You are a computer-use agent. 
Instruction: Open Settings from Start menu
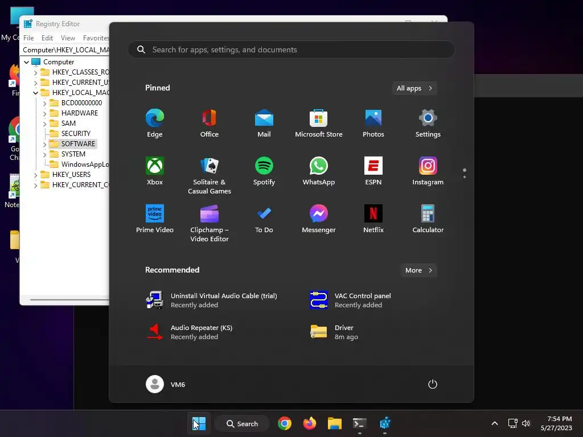pos(428,123)
